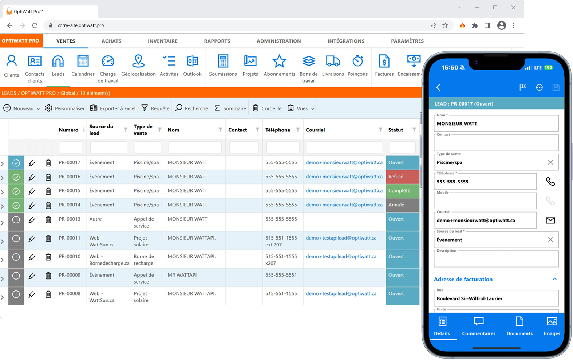Tap the envelope icon beside Courriel
The width and height of the screenshot is (573, 360).
point(550,220)
